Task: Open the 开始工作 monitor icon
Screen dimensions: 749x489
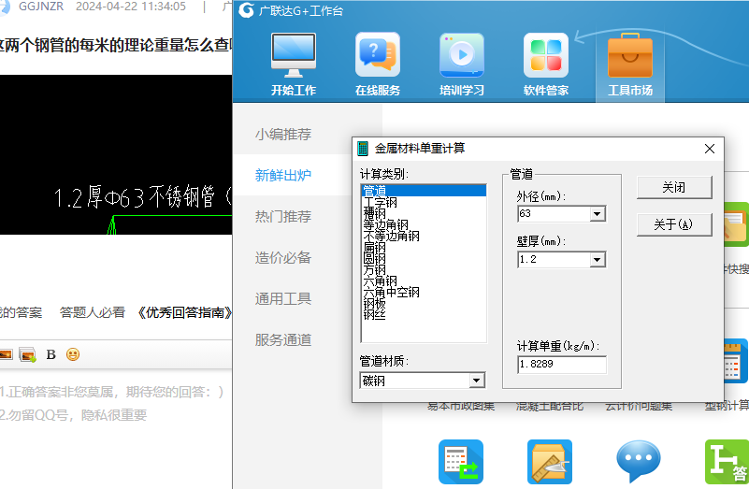Action: [x=294, y=55]
